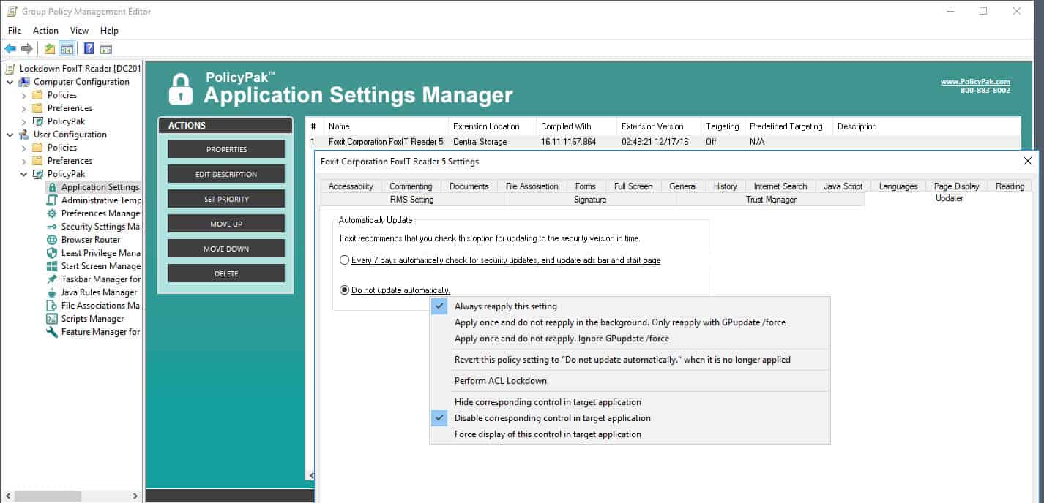Toggle Always reapply this setting option

630,306
